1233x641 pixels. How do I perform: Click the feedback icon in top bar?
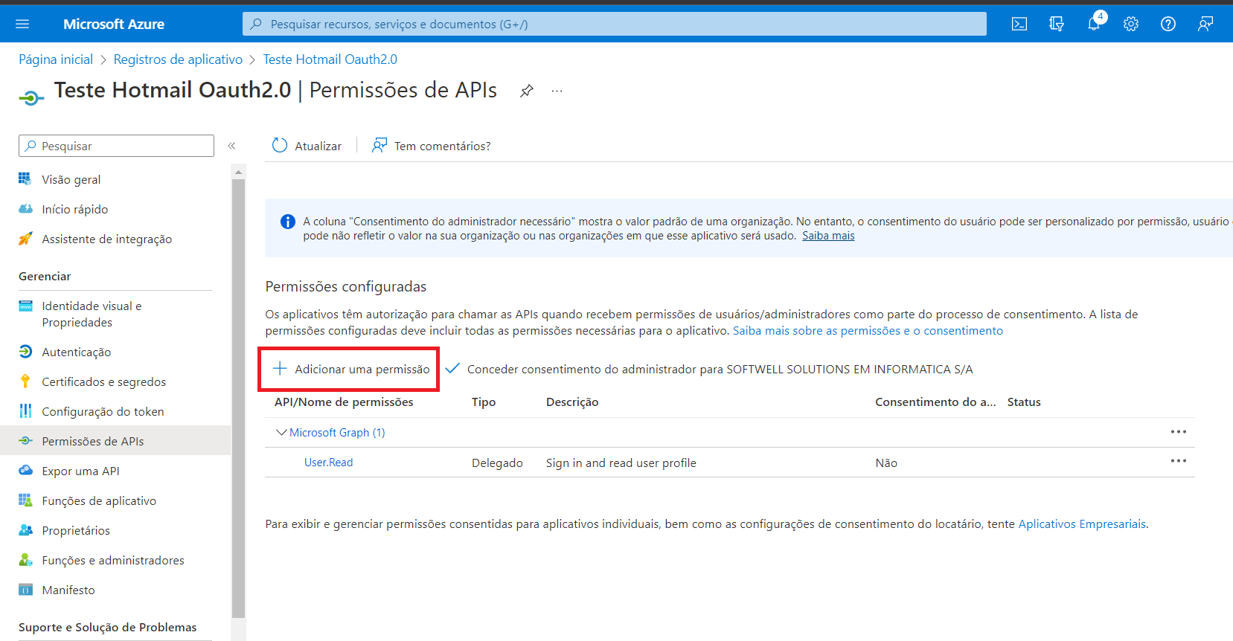click(x=1205, y=24)
